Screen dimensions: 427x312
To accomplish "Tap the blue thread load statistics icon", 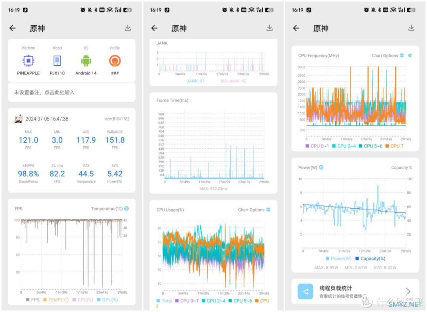I will click(x=305, y=291).
